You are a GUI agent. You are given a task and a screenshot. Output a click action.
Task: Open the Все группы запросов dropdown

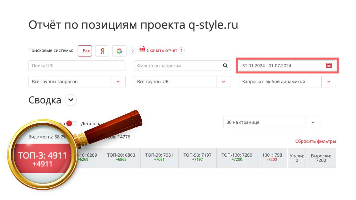(118, 82)
